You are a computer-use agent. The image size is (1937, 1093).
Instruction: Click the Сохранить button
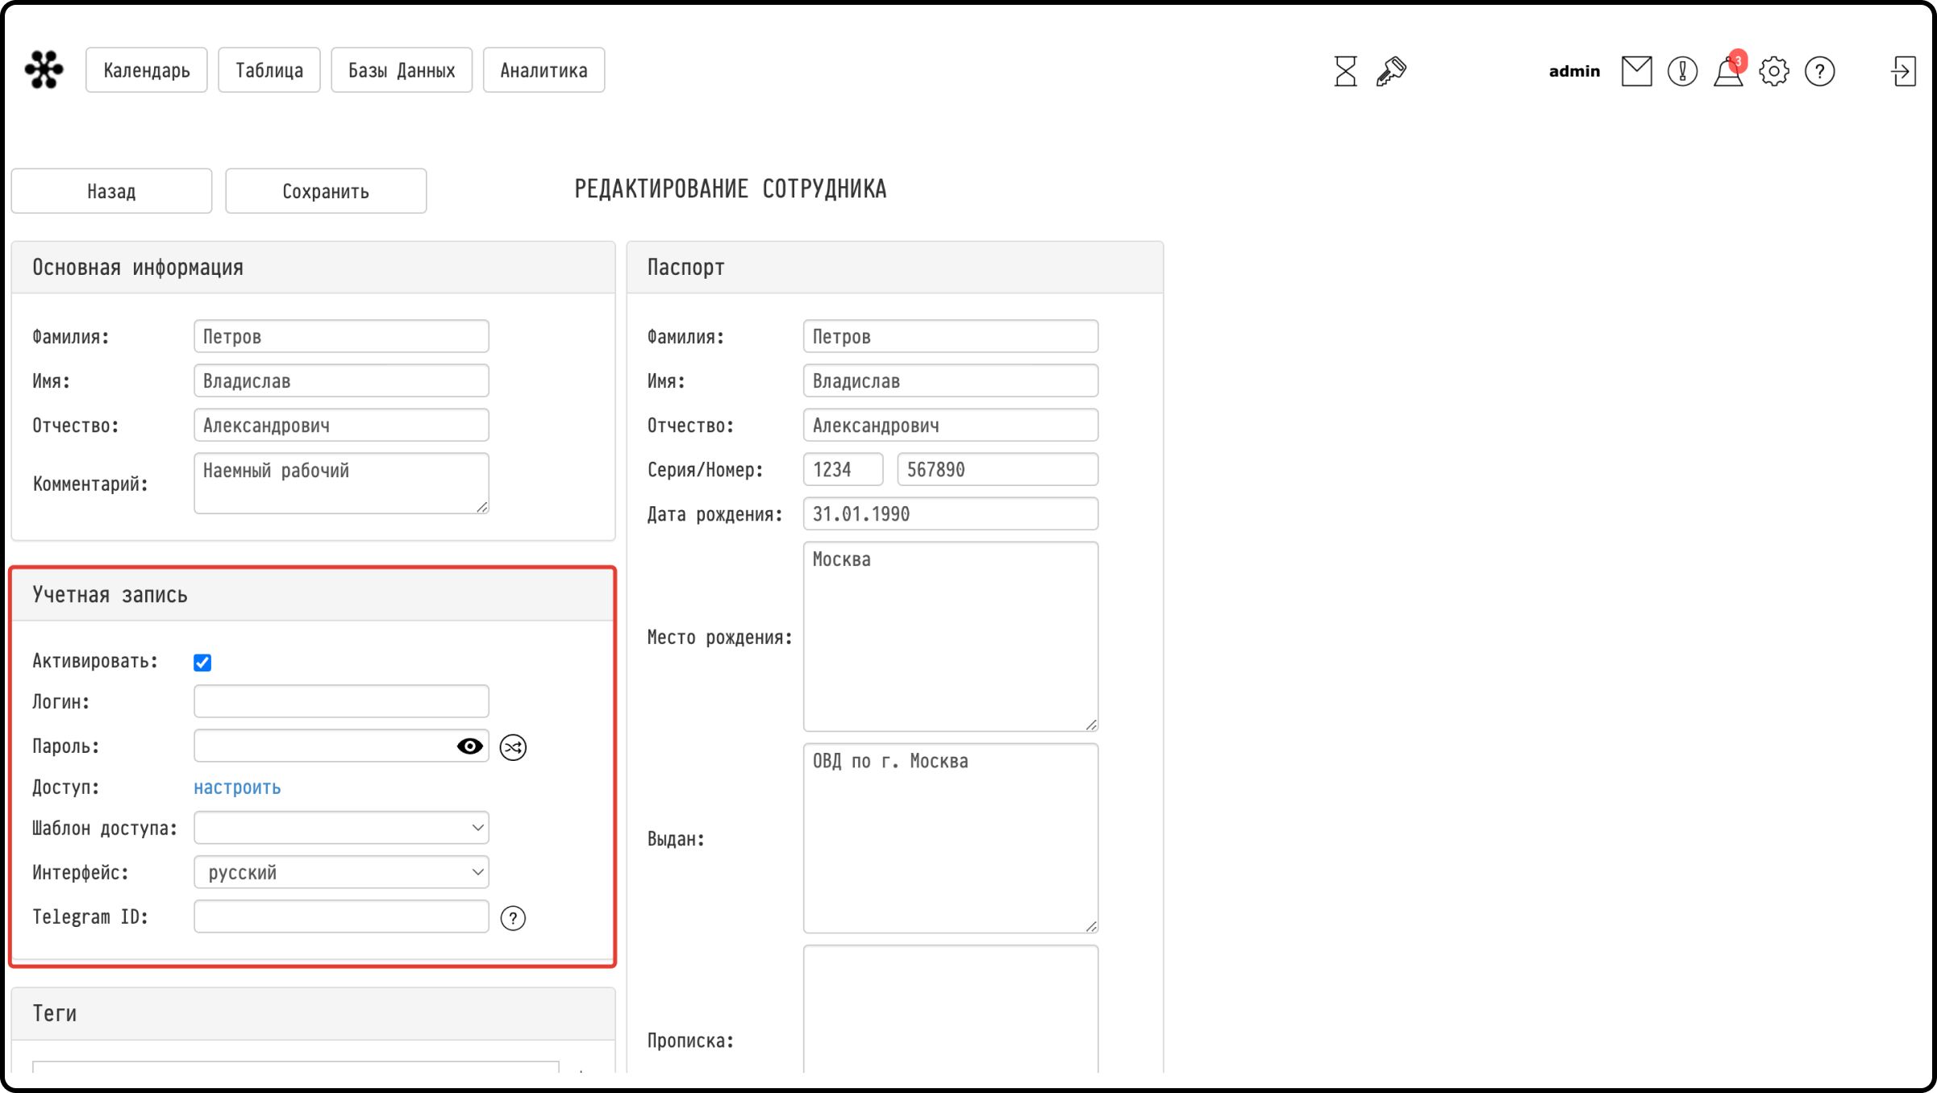[x=326, y=191]
